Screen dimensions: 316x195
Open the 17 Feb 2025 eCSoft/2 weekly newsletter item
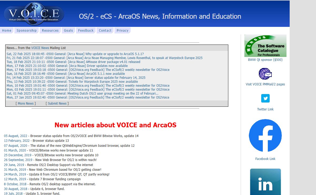(88, 70)
